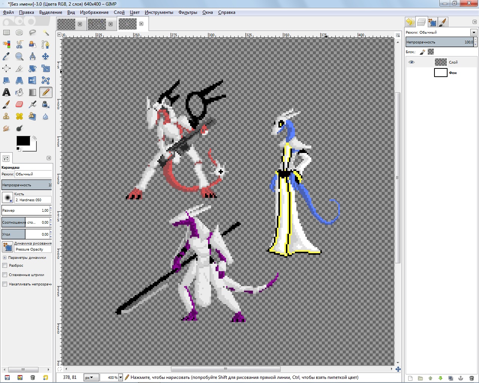Open the Выделение menu
The image size is (479, 383).
pos(51,12)
